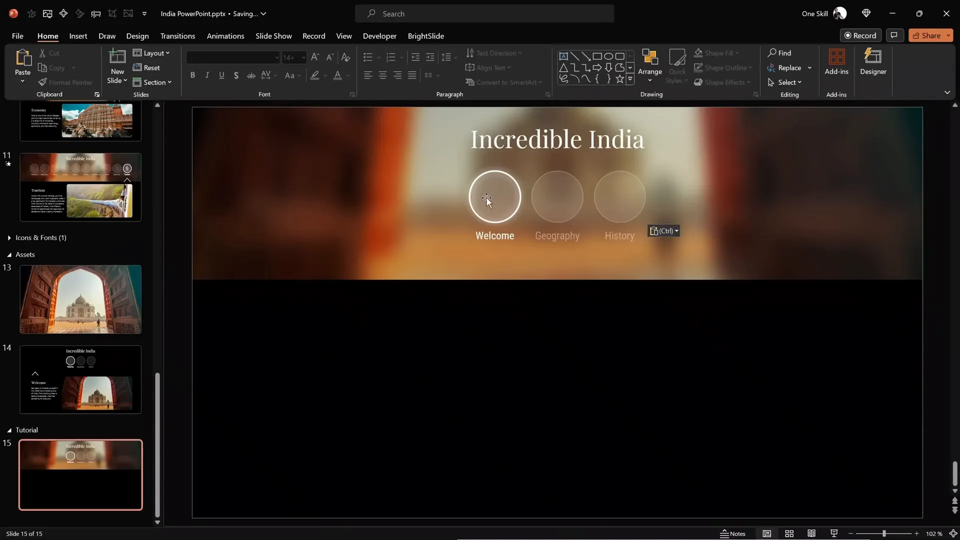Click the Arrange shapes icon

tap(649, 57)
